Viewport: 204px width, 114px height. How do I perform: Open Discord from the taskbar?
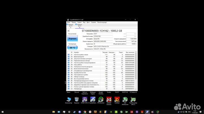[80, 112]
